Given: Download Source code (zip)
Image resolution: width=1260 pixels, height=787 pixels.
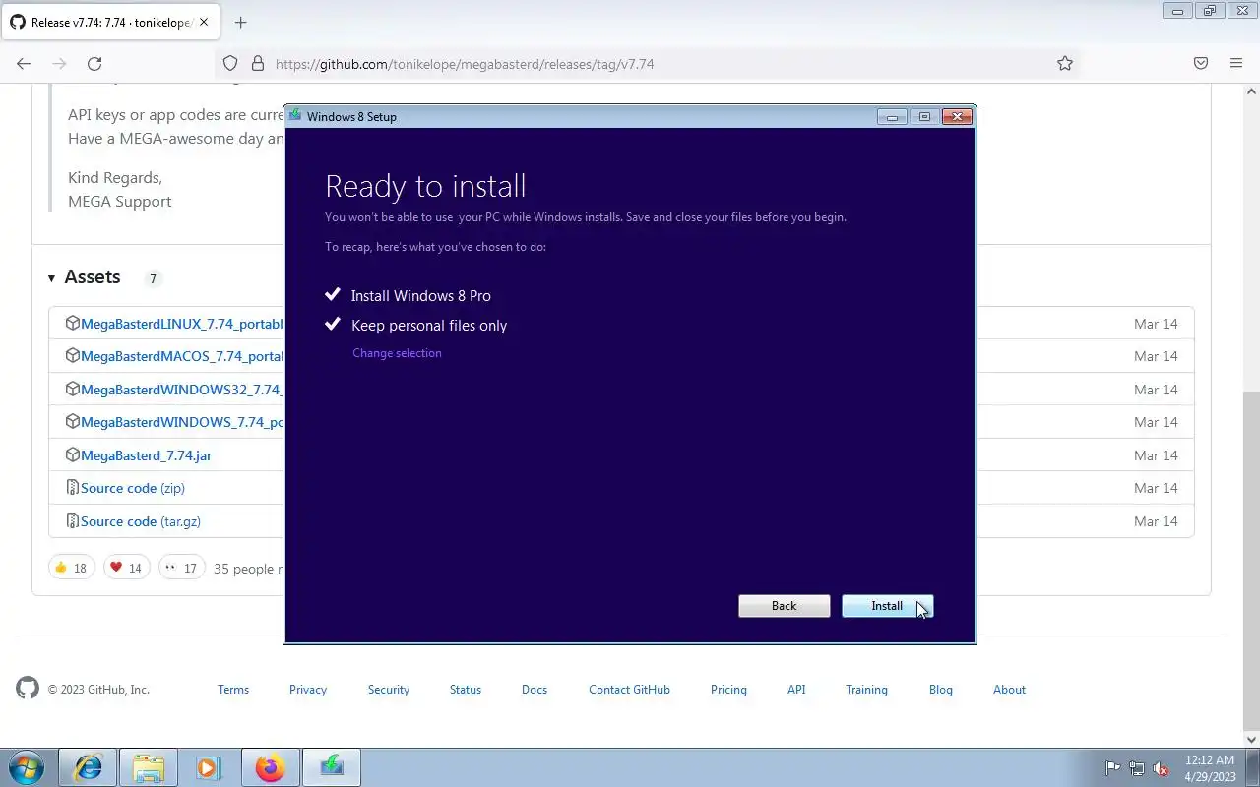Looking at the screenshot, I should click(x=133, y=488).
